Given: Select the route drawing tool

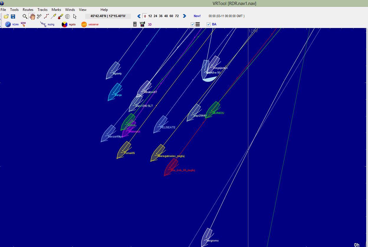Looking at the screenshot, I should tap(46, 17).
